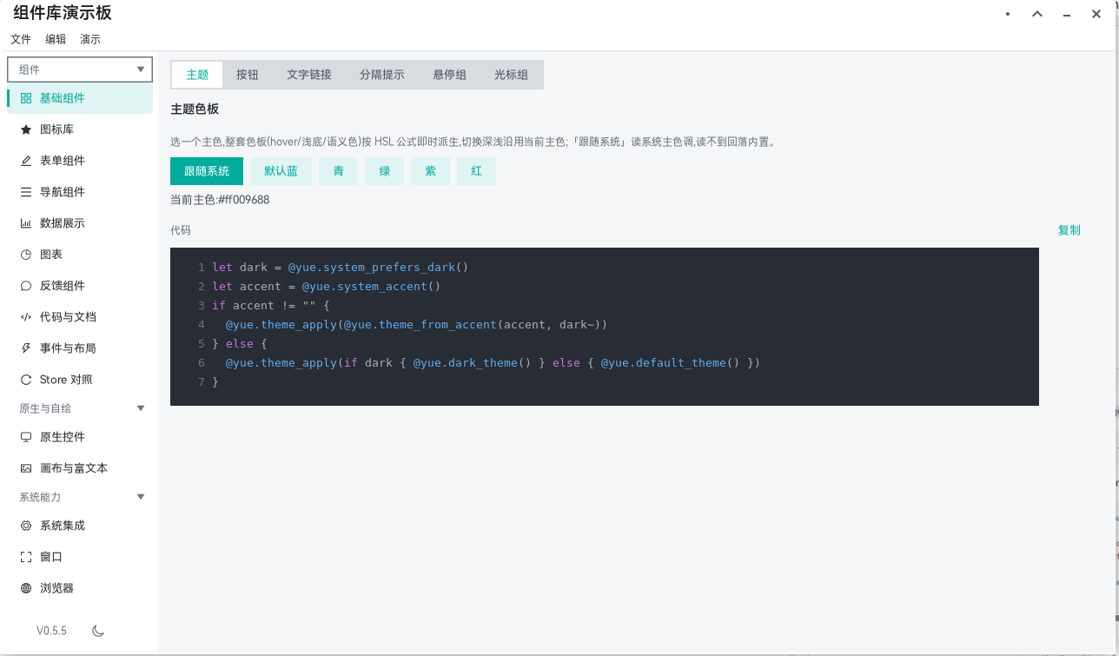Open the 文件 menu
1119x656 pixels.
[x=21, y=39]
